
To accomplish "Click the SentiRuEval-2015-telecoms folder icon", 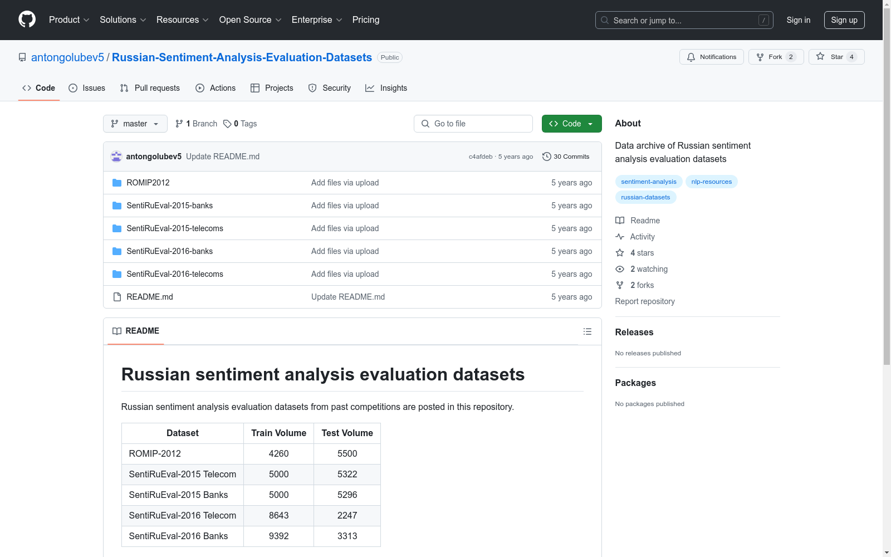I will click(x=117, y=228).
